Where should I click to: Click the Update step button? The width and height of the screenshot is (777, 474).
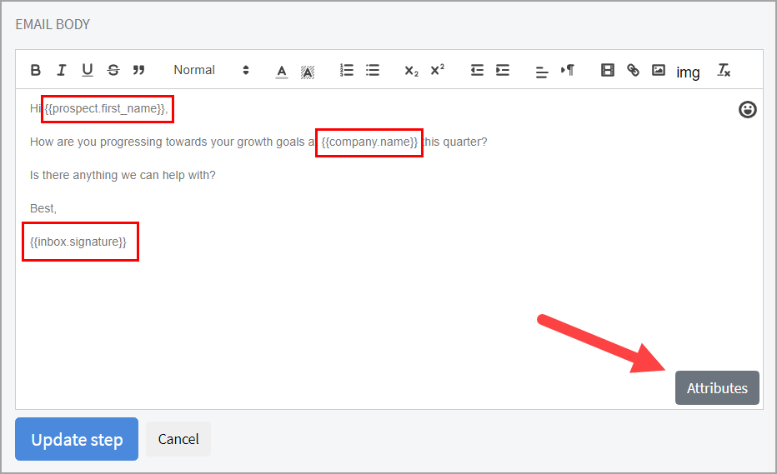tap(77, 439)
